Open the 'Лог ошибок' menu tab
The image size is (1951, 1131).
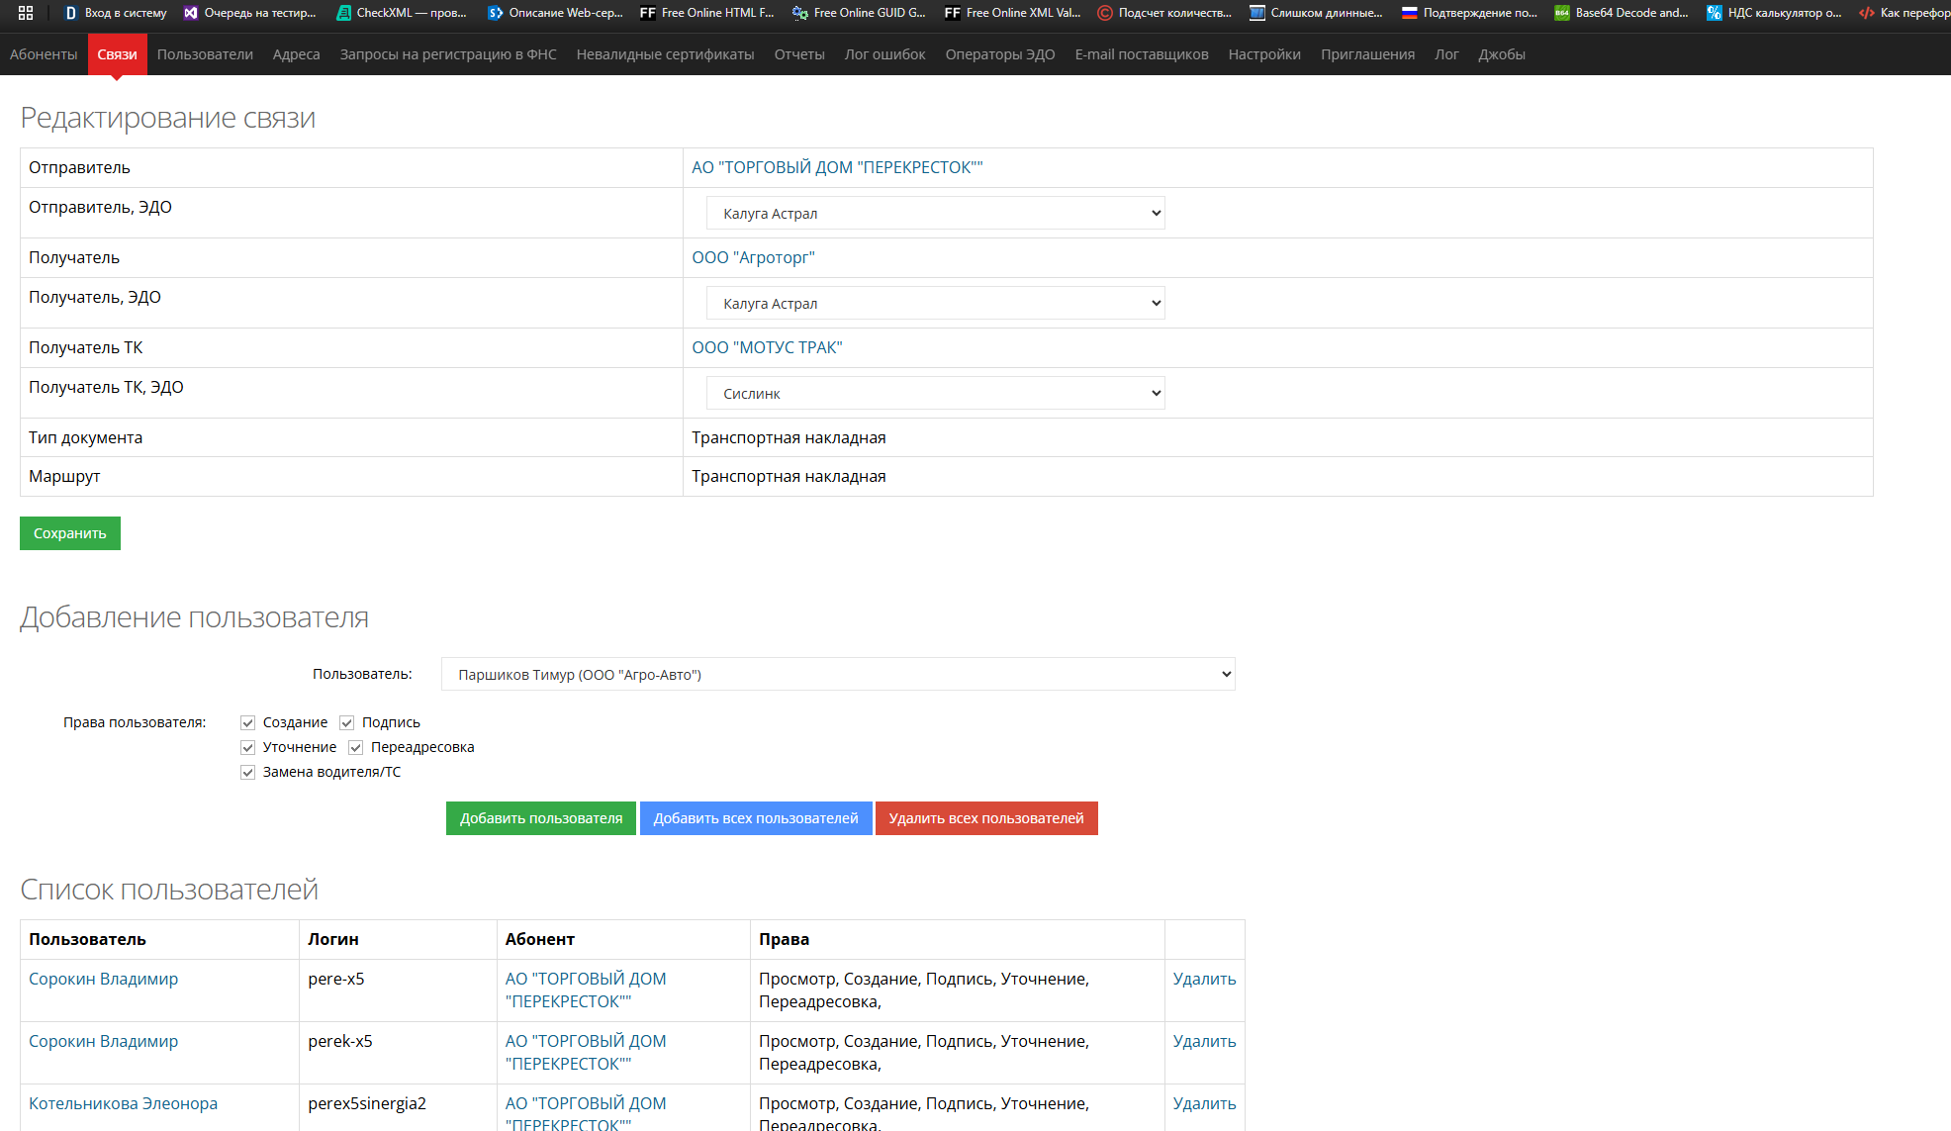(885, 54)
